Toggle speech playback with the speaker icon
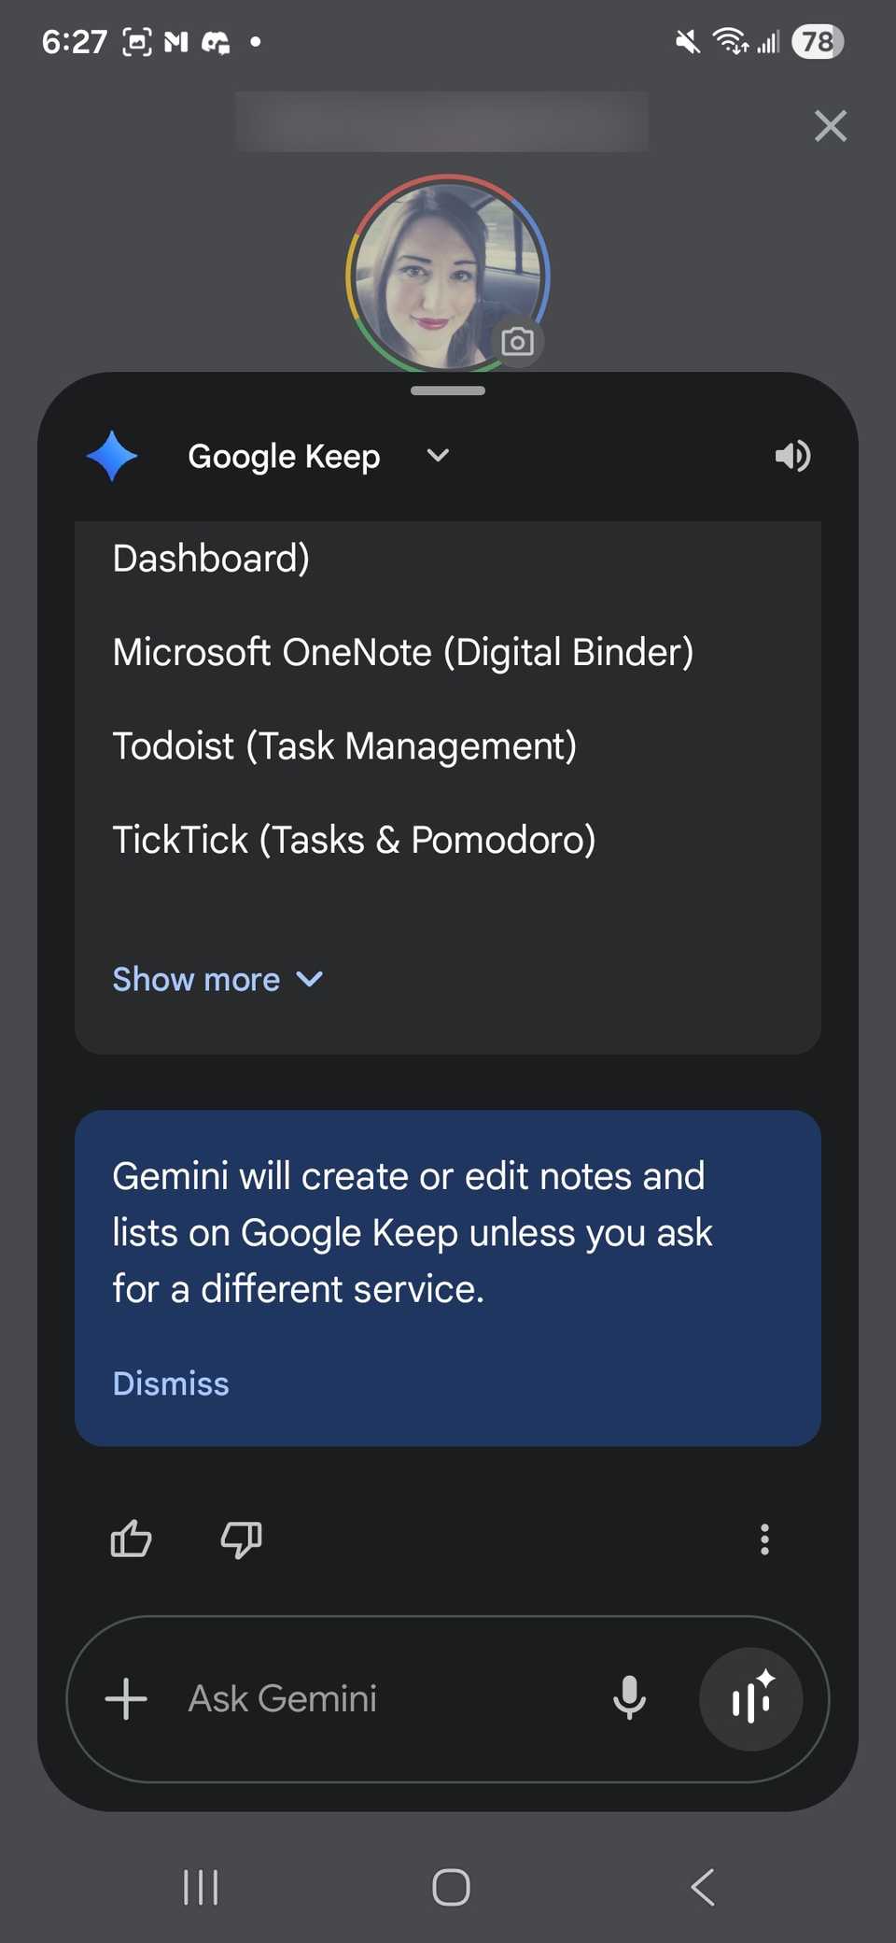This screenshot has height=1943, width=896. tap(791, 456)
